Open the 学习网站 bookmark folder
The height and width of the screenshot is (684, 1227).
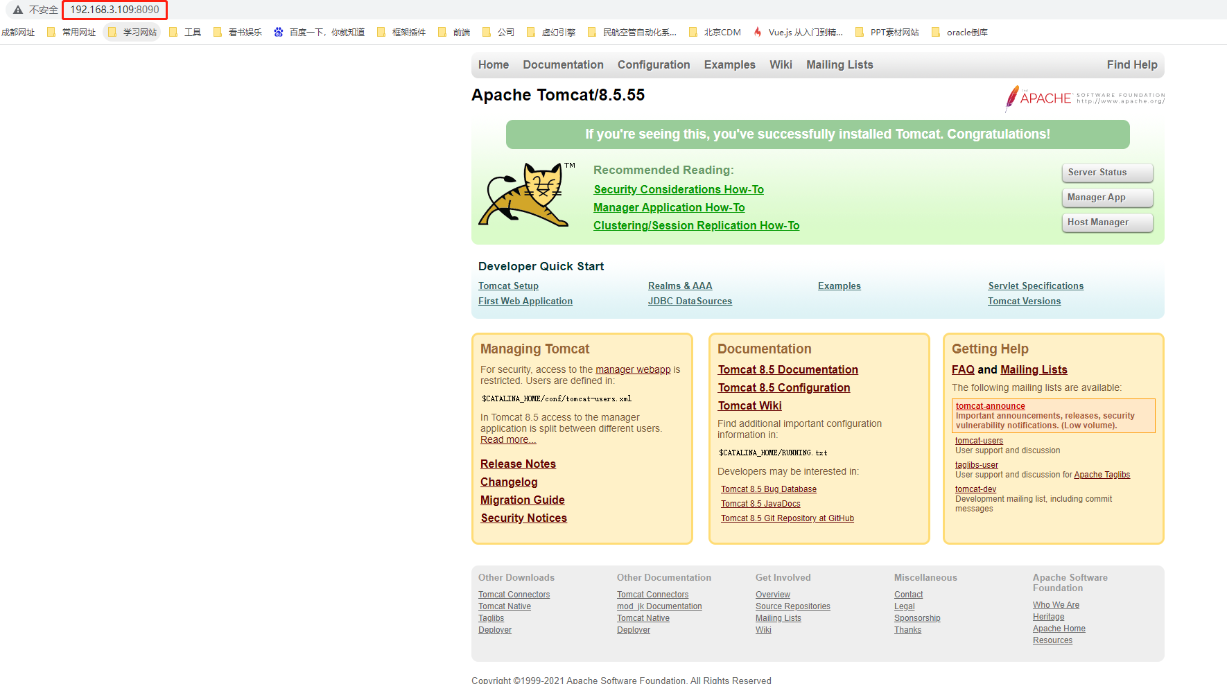132,32
